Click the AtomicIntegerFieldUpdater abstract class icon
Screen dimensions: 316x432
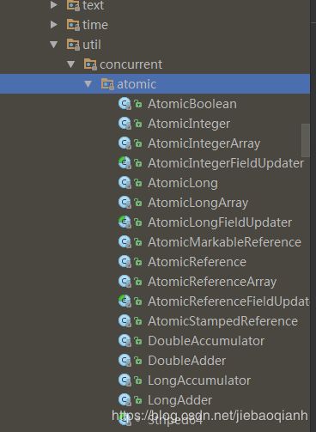[125, 163]
